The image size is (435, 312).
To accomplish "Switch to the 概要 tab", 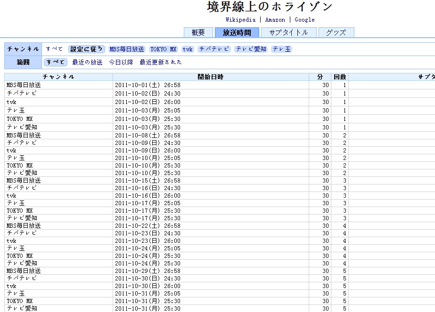I will point(198,32).
